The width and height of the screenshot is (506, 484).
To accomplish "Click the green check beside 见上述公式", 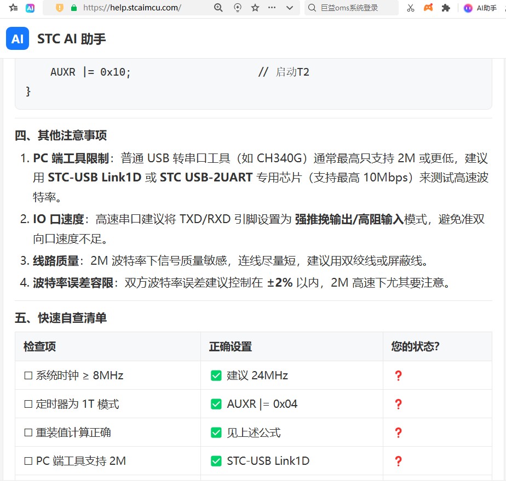I will point(216,432).
